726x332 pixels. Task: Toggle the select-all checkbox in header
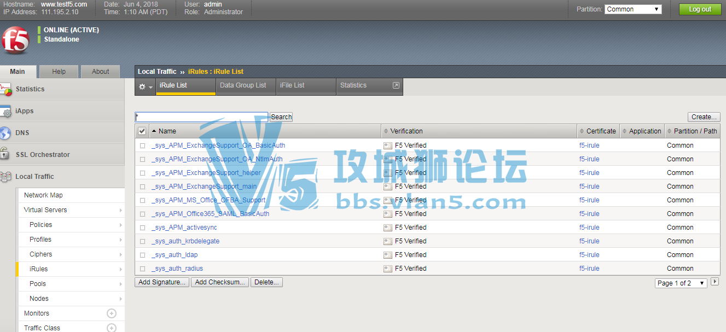pos(142,131)
